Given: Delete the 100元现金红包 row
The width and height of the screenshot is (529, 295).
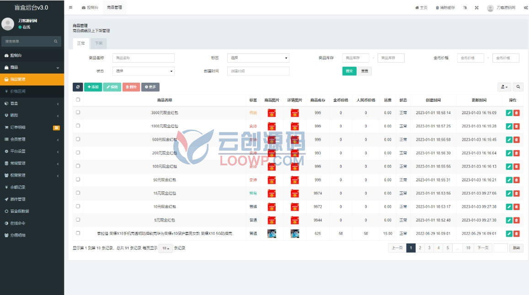Looking at the screenshot, I should click(517, 167).
